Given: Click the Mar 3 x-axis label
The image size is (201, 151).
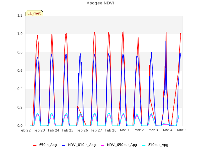Looking at the screenshot, I should pyautogui.click(x=153, y=130).
